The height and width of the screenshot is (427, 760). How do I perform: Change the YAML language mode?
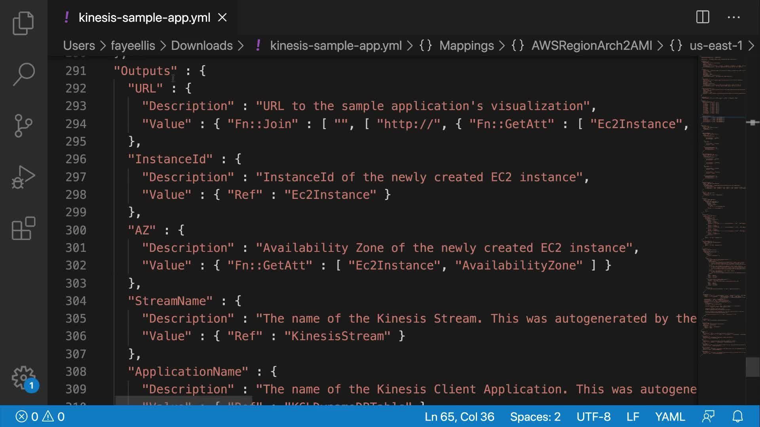point(670,416)
